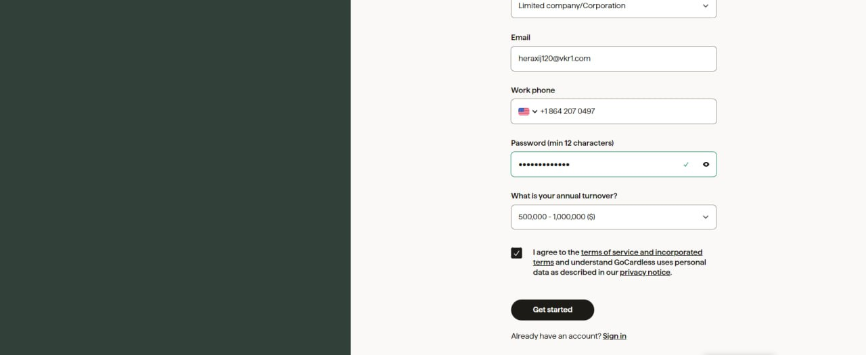Image resolution: width=866 pixels, height=355 pixels.
Task: Click the Password (min 12 characters) label
Action: coord(562,143)
